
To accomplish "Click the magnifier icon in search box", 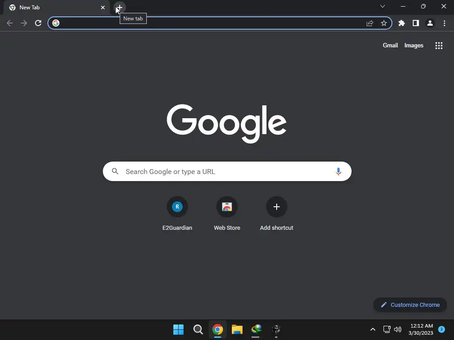I will tap(115, 171).
